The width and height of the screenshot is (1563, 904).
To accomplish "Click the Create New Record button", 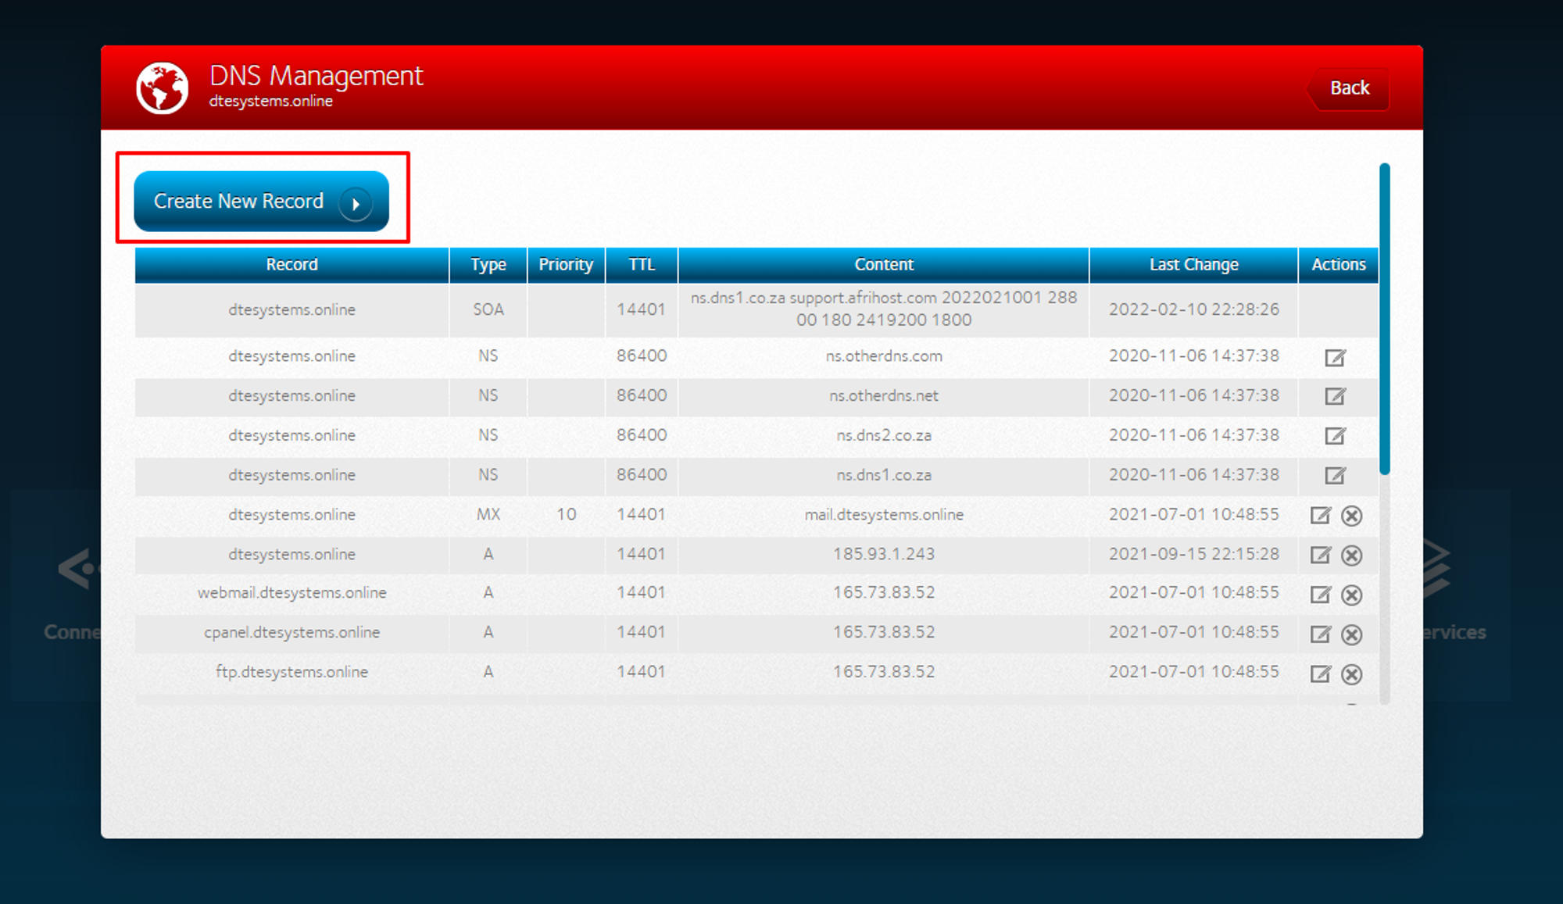I will click(261, 201).
